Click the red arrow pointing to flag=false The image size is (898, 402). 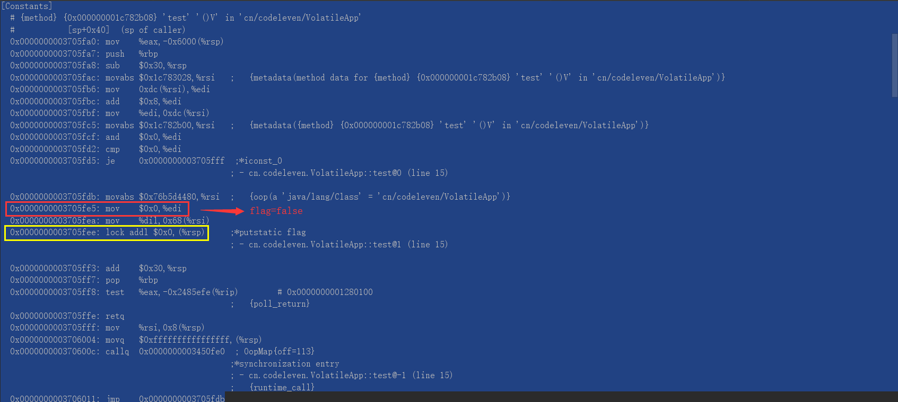click(x=222, y=211)
